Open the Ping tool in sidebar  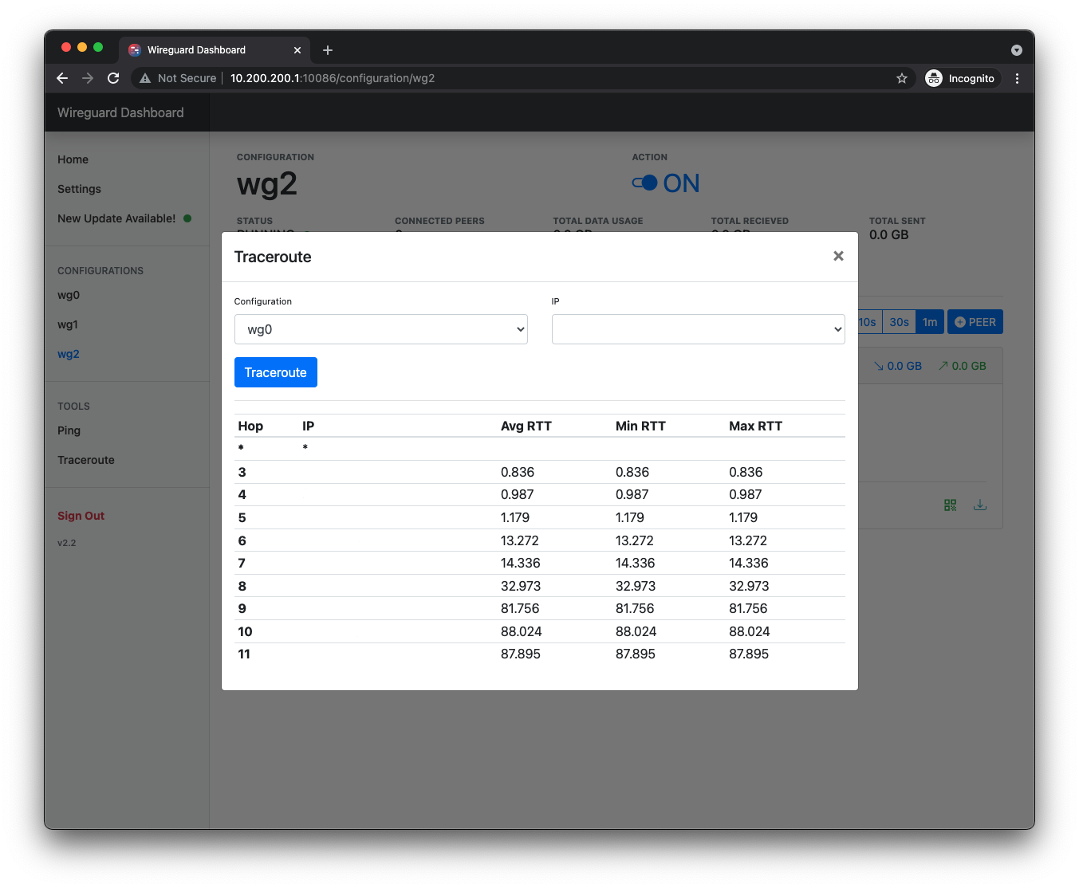tap(69, 430)
